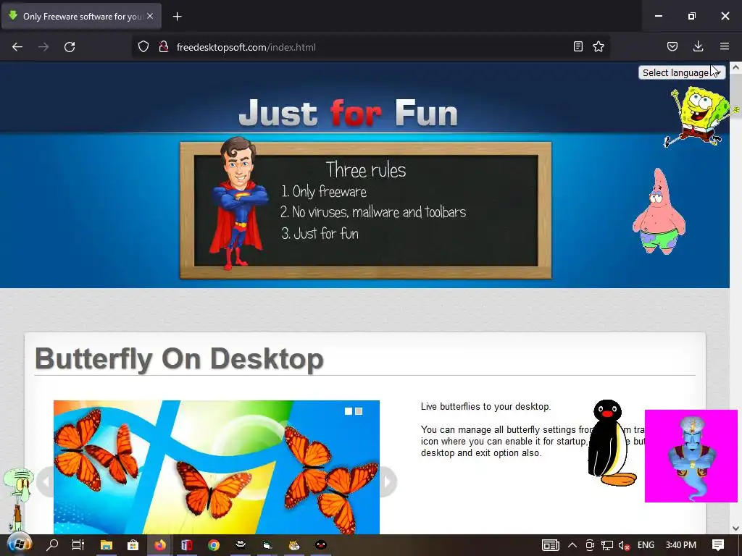
Task: Select the second slideshow indicator dot
Action: (x=359, y=411)
